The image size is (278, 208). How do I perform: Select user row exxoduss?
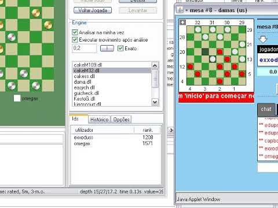click(116, 138)
